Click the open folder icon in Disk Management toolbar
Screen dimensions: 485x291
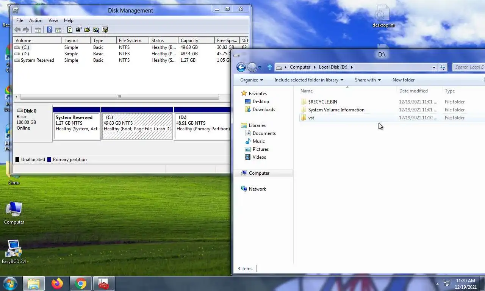click(x=87, y=30)
